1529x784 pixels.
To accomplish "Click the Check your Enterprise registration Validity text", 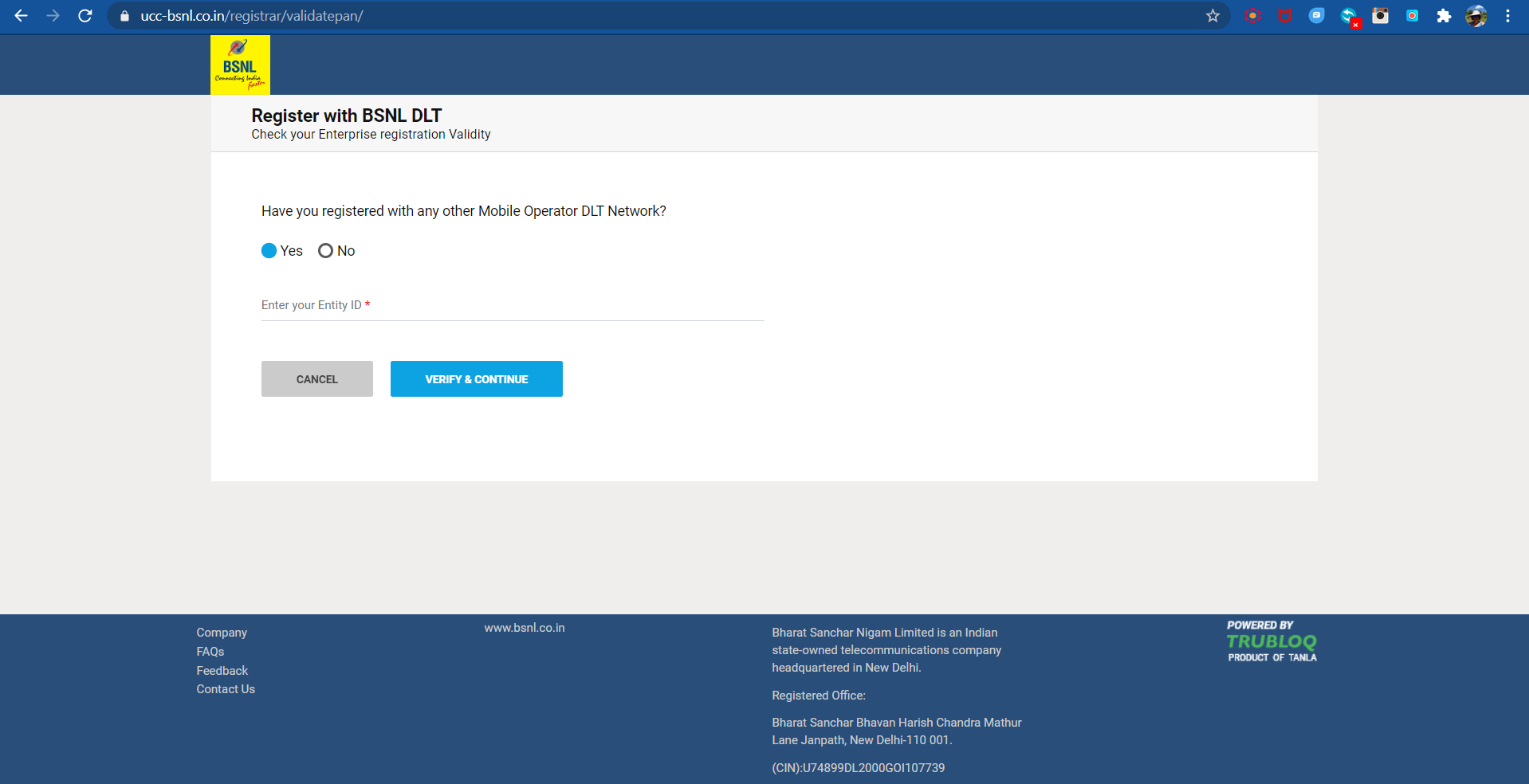I will click(371, 135).
